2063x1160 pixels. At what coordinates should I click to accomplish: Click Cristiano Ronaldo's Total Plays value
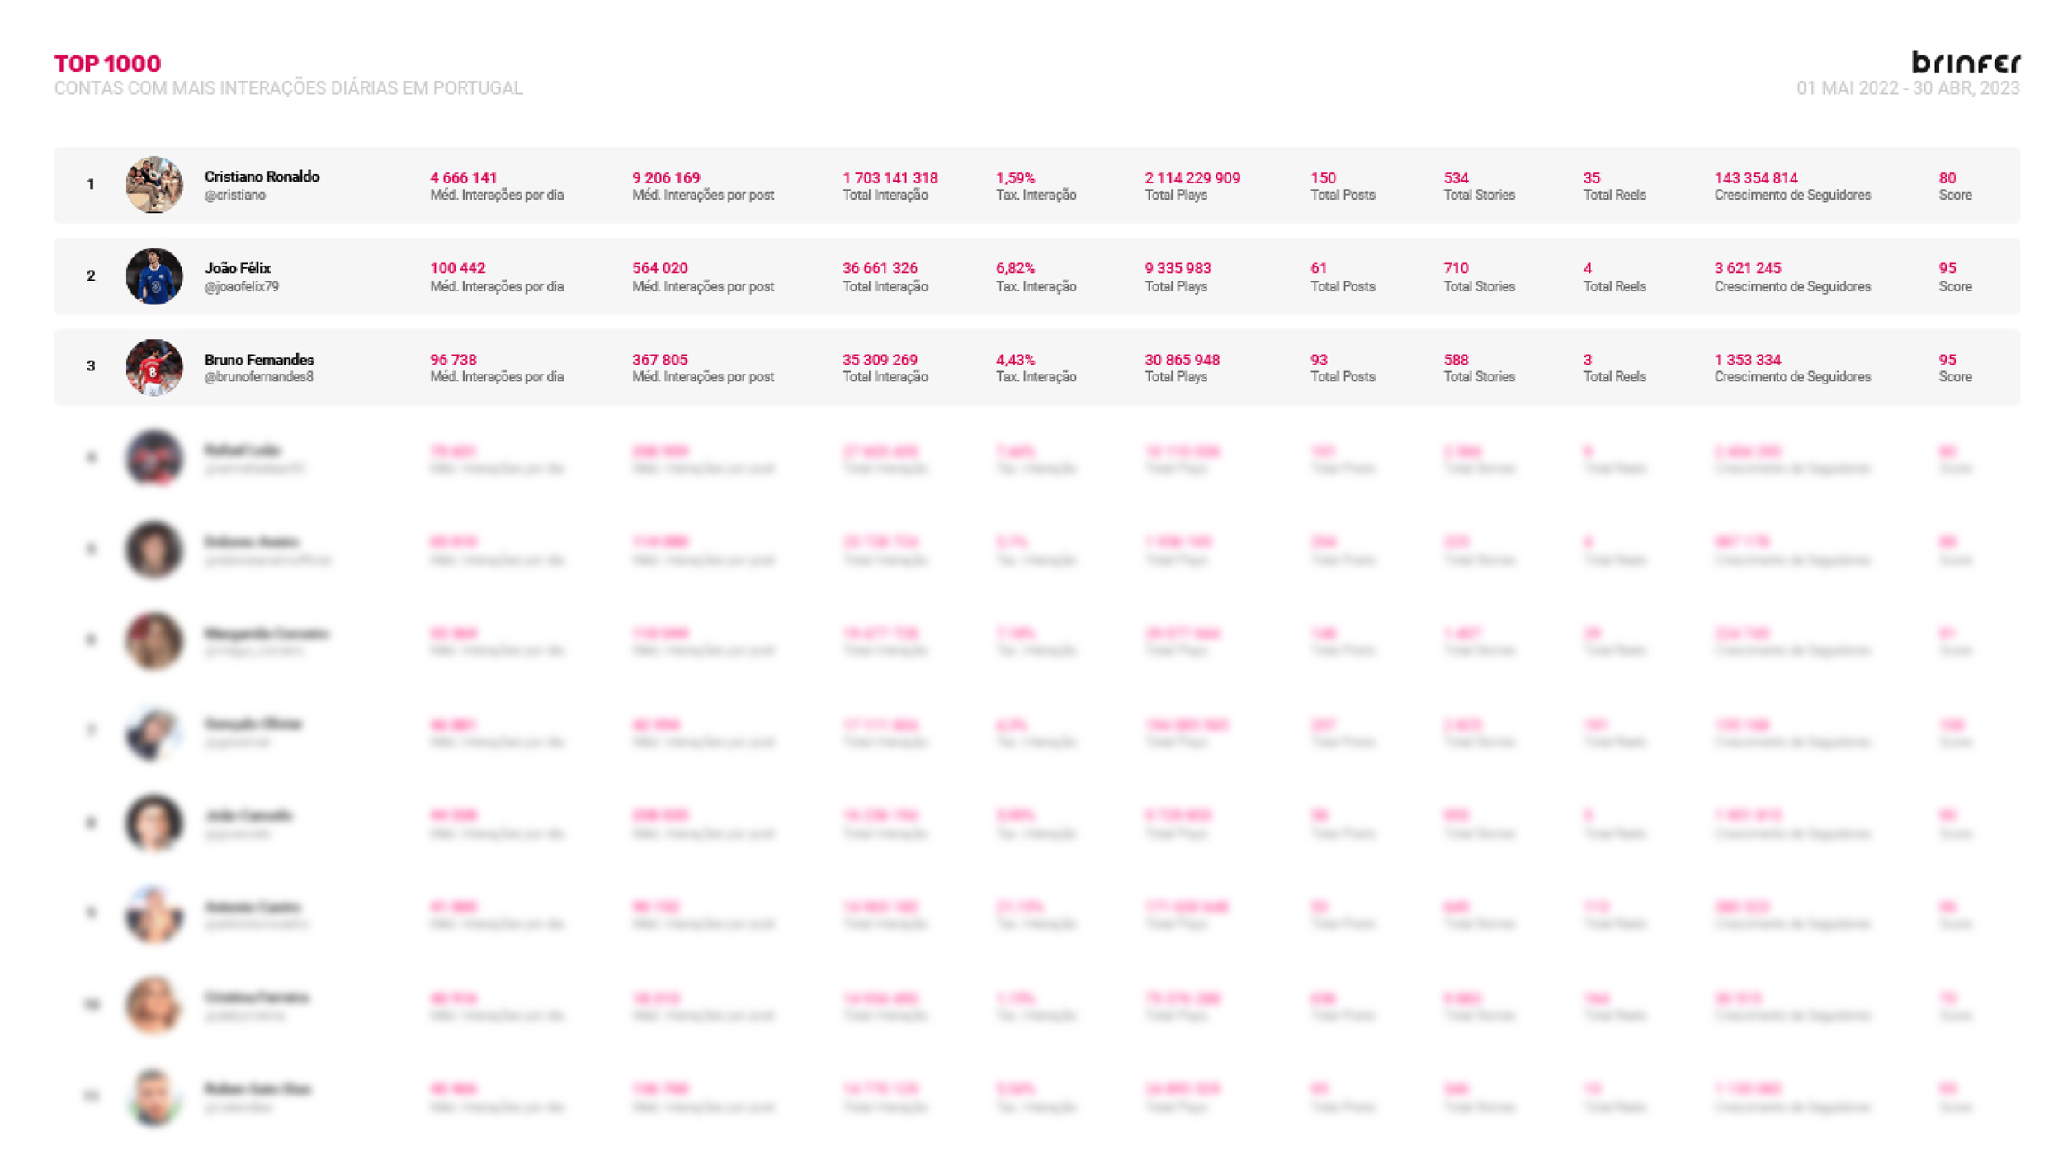tap(1192, 177)
